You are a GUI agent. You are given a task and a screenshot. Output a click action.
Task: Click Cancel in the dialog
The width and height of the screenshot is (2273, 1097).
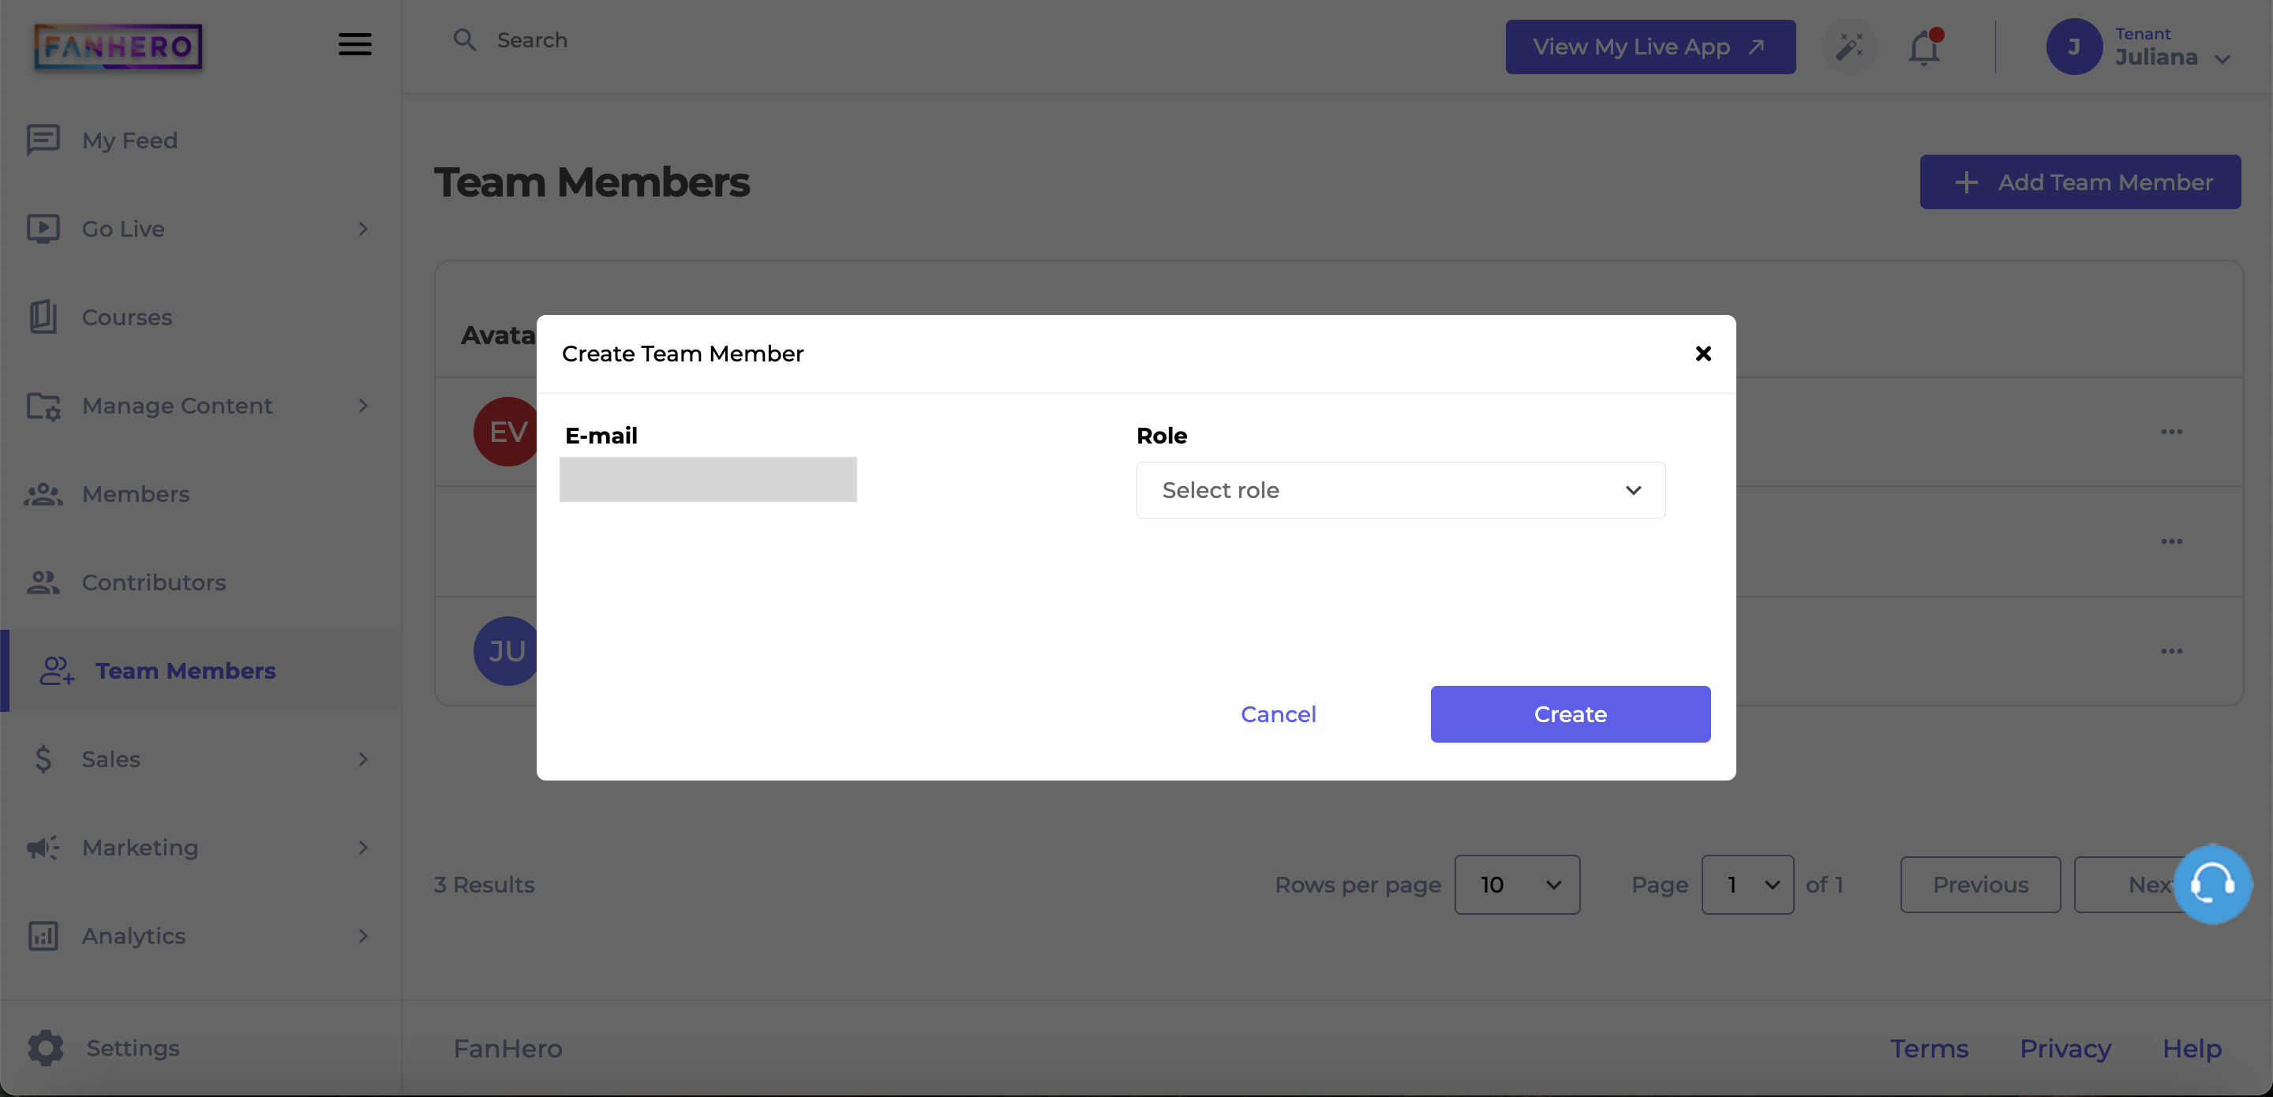(1278, 714)
